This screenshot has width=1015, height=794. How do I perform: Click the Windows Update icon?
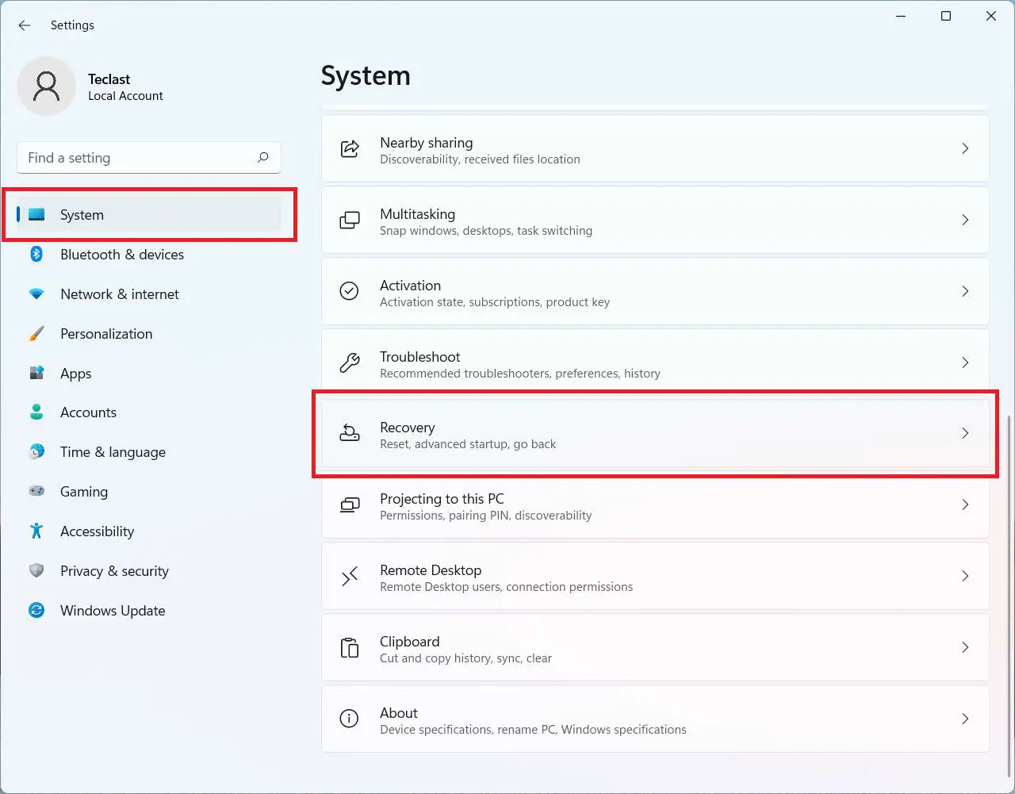coord(36,610)
